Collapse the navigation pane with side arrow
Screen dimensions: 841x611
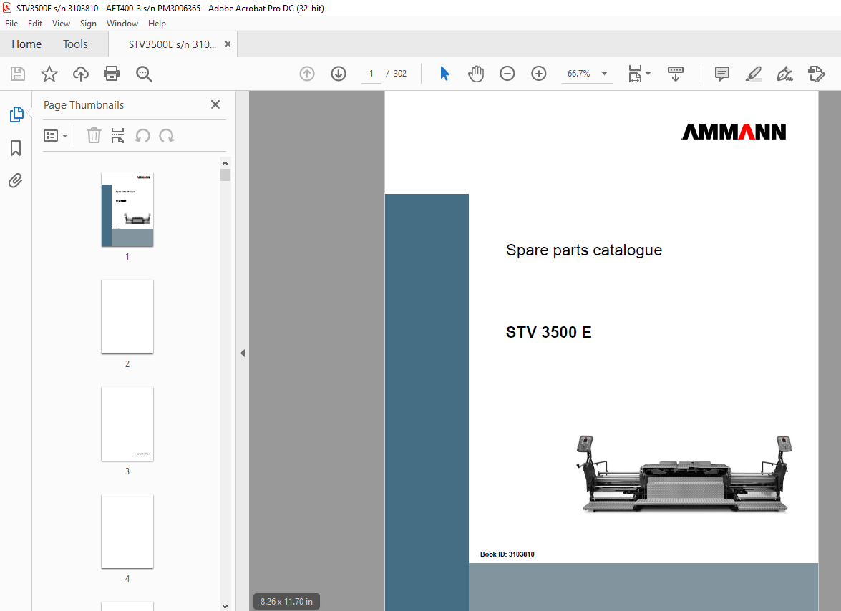click(x=243, y=353)
